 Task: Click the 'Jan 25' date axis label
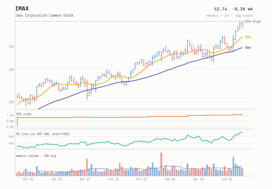[56, 179]
